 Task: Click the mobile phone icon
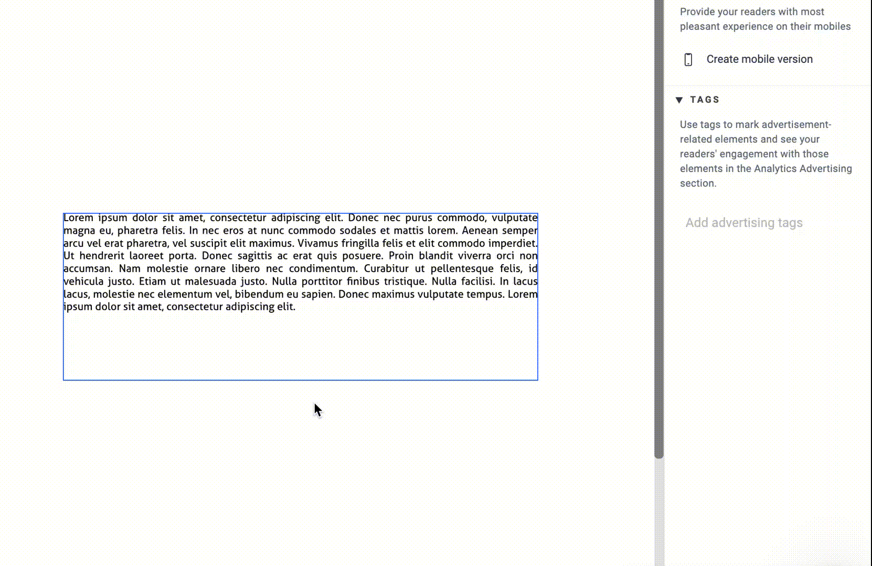coord(688,60)
